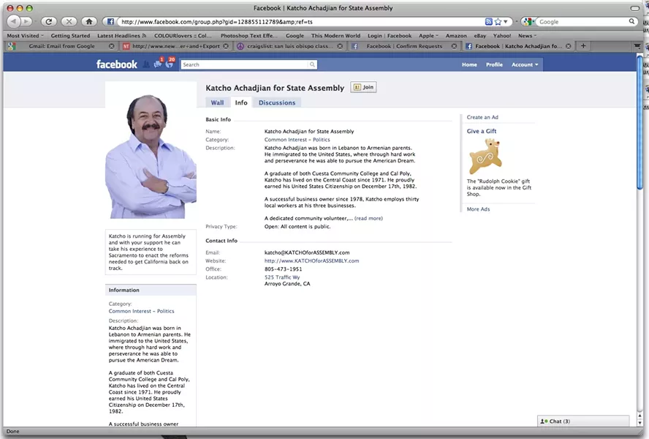Image resolution: width=649 pixels, height=439 pixels.
Task: Bookmark page with the star icon
Action: pos(498,21)
